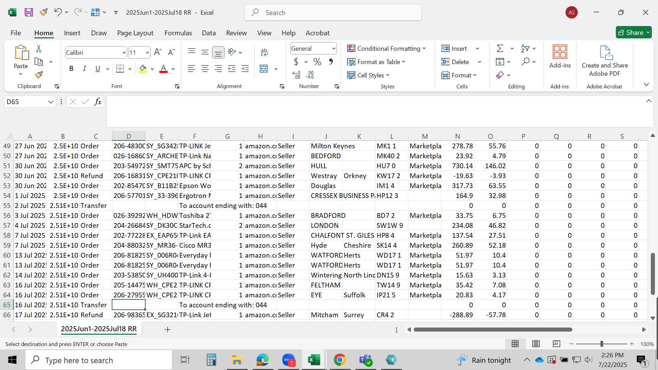Click the Format Painter brush in Clipboard
This screenshot has height=370, width=658.
click(x=39, y=74)
